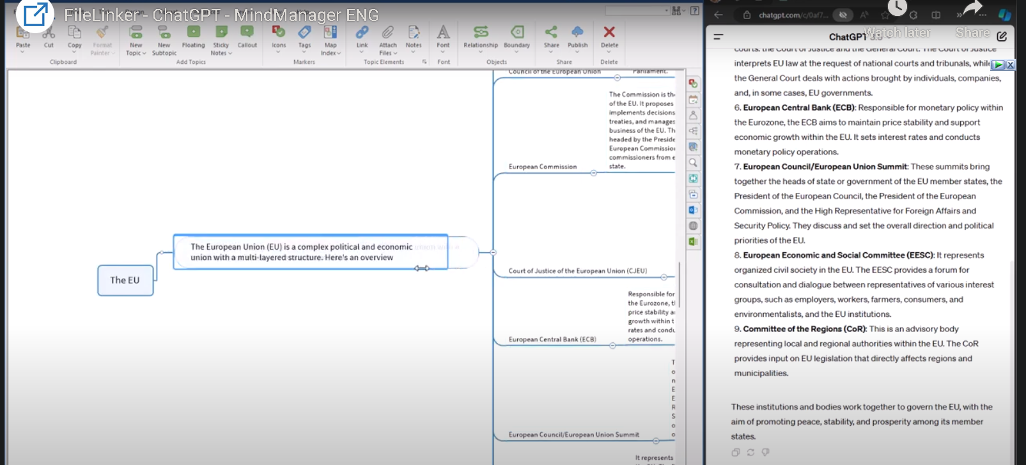This screenshot has width=1026, height=465.
Task: Copy the ChatGPT response
Action: click(736, 452)
